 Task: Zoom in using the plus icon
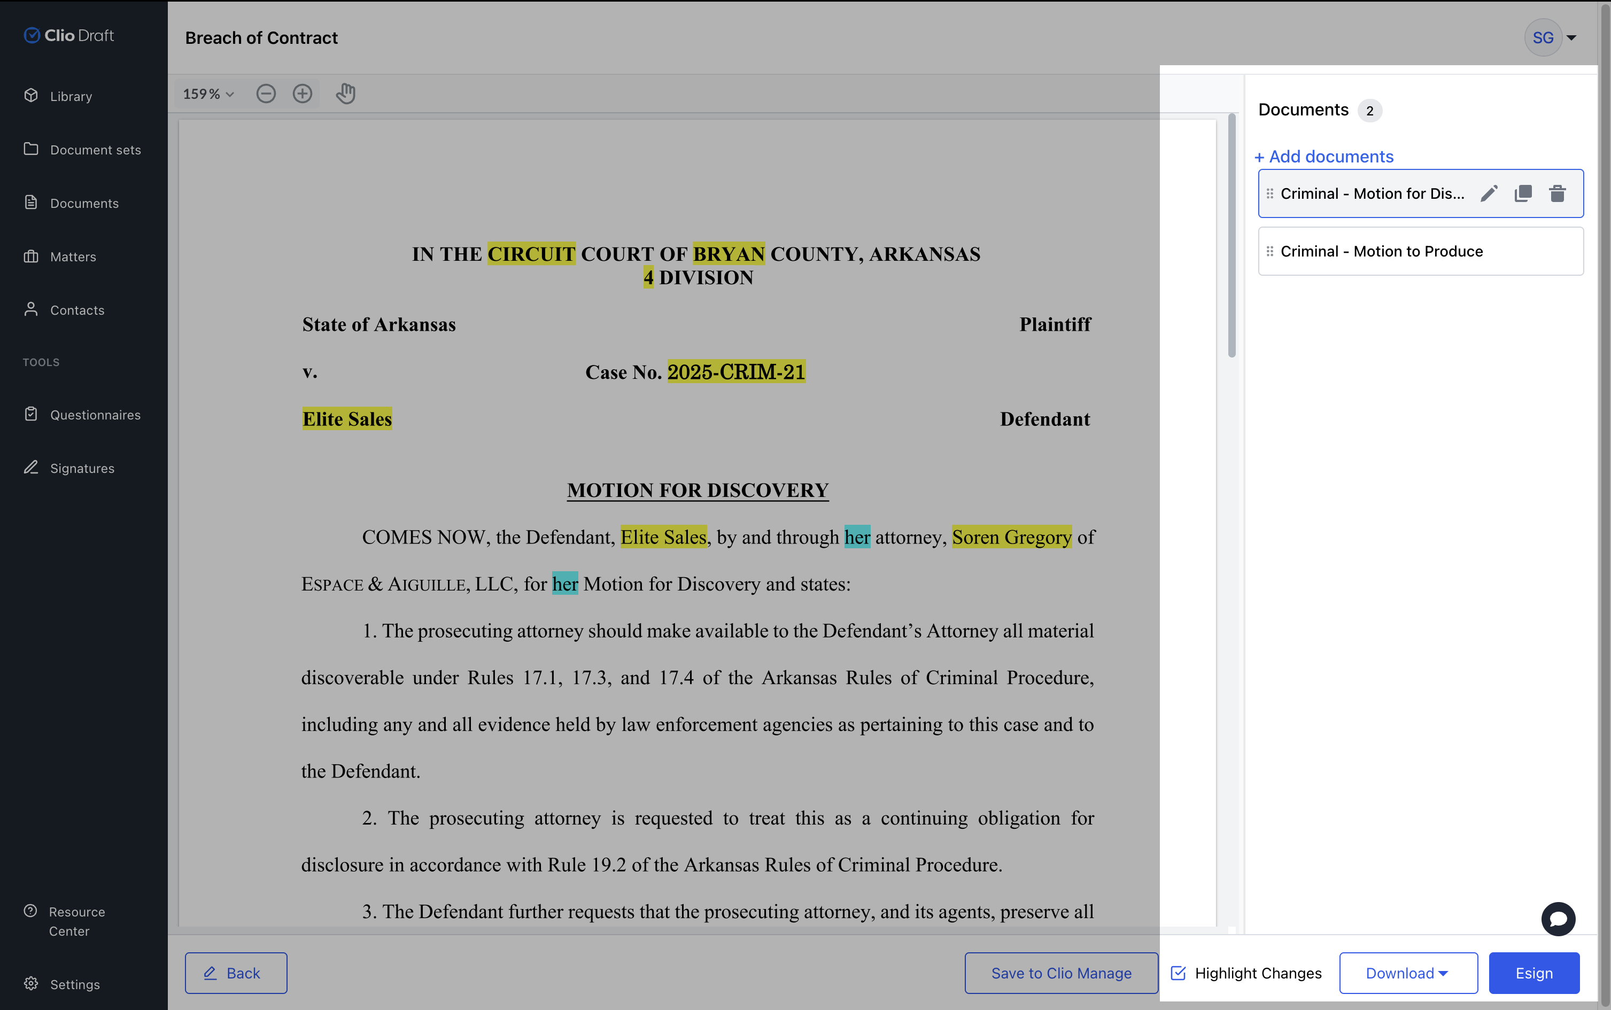302,94
